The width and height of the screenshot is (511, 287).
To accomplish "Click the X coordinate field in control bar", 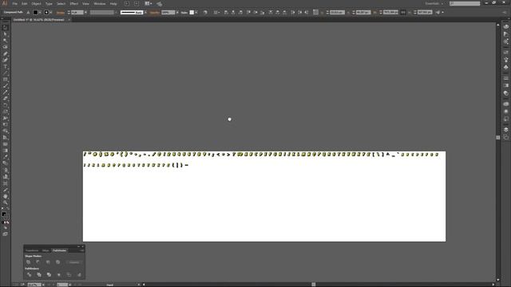I will (337, 13).
